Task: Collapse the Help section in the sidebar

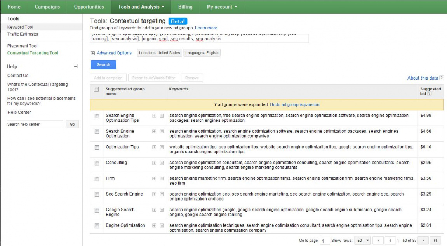Action: click(75, 66)
